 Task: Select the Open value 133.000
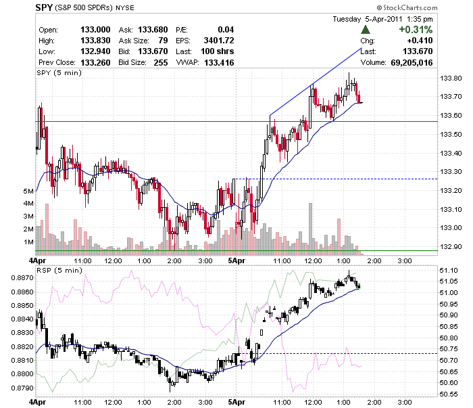pos(95,30)
